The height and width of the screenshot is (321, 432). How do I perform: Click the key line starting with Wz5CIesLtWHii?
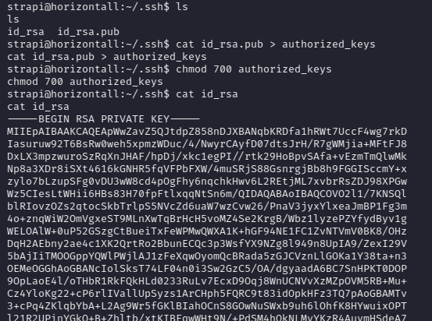click(x=207, y=194)
